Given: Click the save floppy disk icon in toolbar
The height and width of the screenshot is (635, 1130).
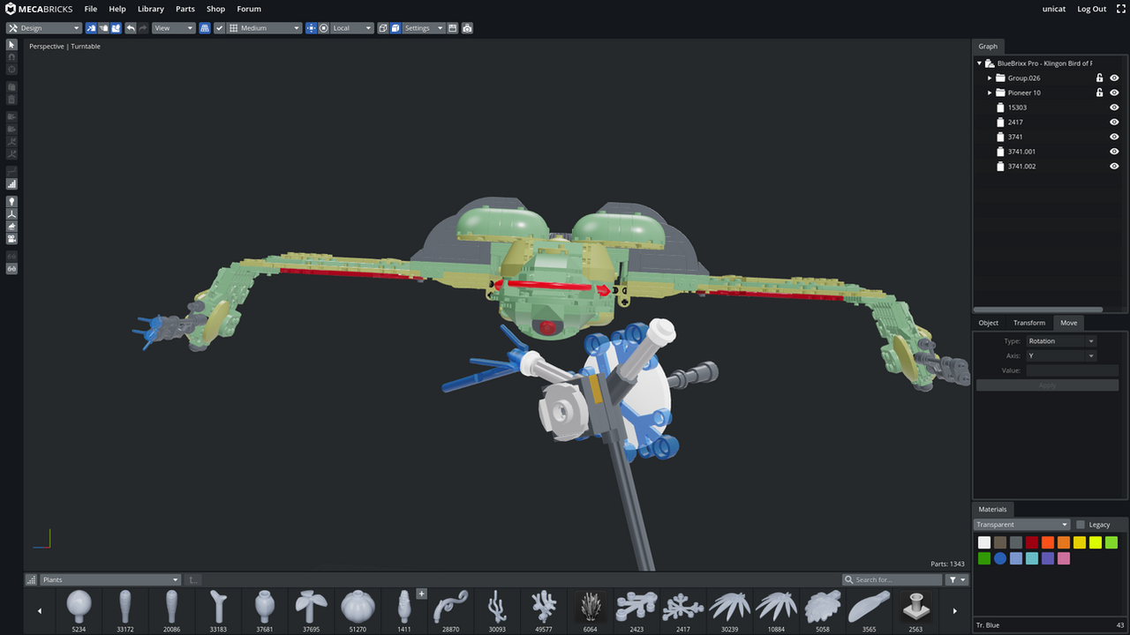Looking at the screenshot, I should point(453,28).
